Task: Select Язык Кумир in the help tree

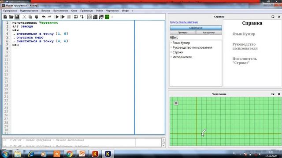Action: coord(181,43)
